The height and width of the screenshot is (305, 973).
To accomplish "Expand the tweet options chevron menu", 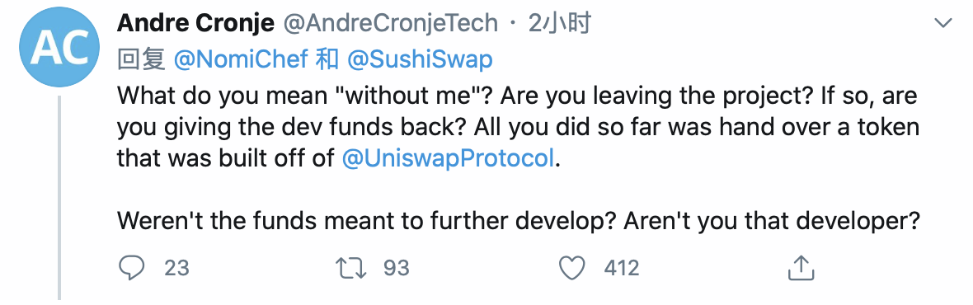I will click(943, 24).
